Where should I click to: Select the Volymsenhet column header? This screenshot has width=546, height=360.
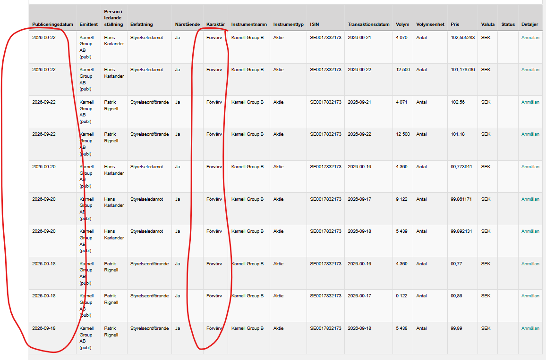(430, 25)
